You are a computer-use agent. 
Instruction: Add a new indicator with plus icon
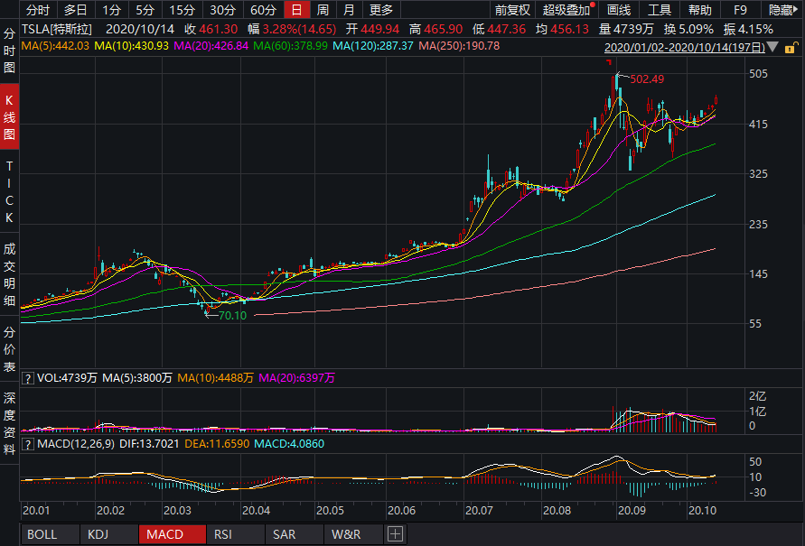(394, 534)
